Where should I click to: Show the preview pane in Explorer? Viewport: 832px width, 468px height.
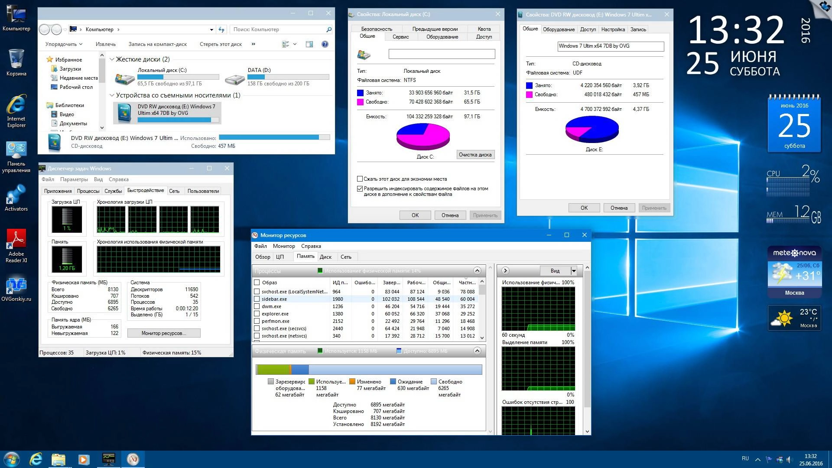tap(309, 44)
